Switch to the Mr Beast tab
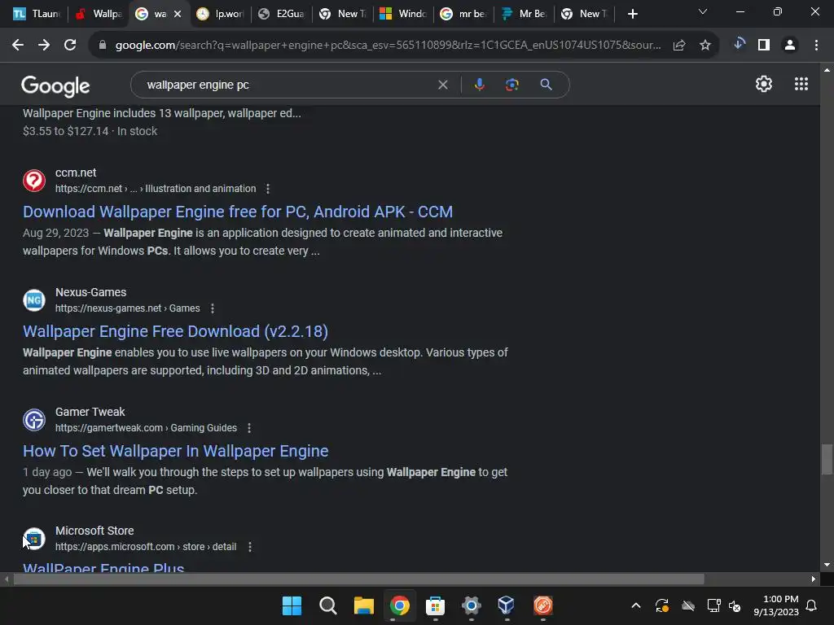This screenshot has width=834, height=625. click(x=525, y=14)
